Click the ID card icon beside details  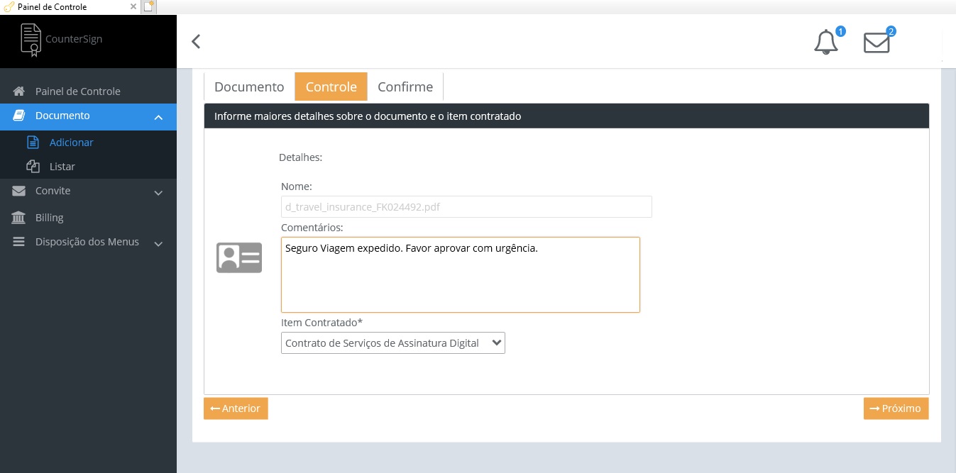239,257
